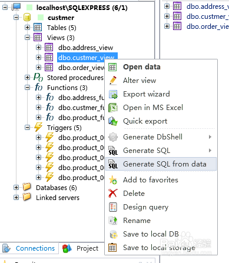Expand the Databases (6) folder
Screen dimensions: 229x263
tap(16, 188)
